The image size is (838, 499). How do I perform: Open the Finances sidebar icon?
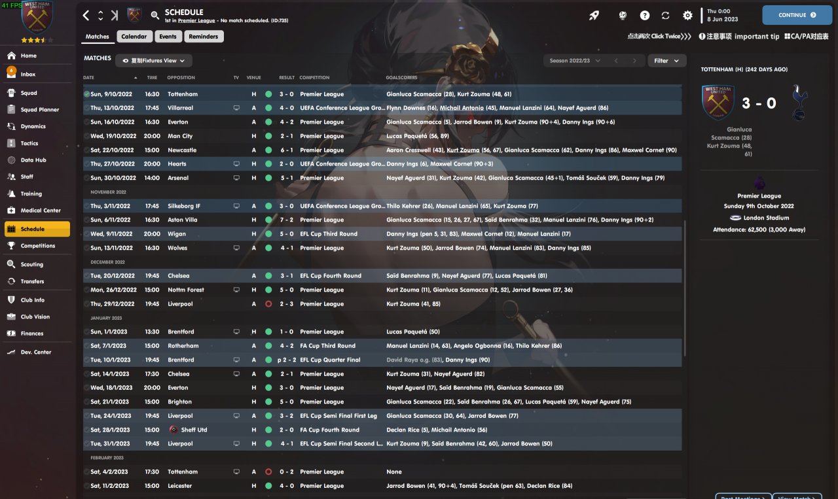11,334
